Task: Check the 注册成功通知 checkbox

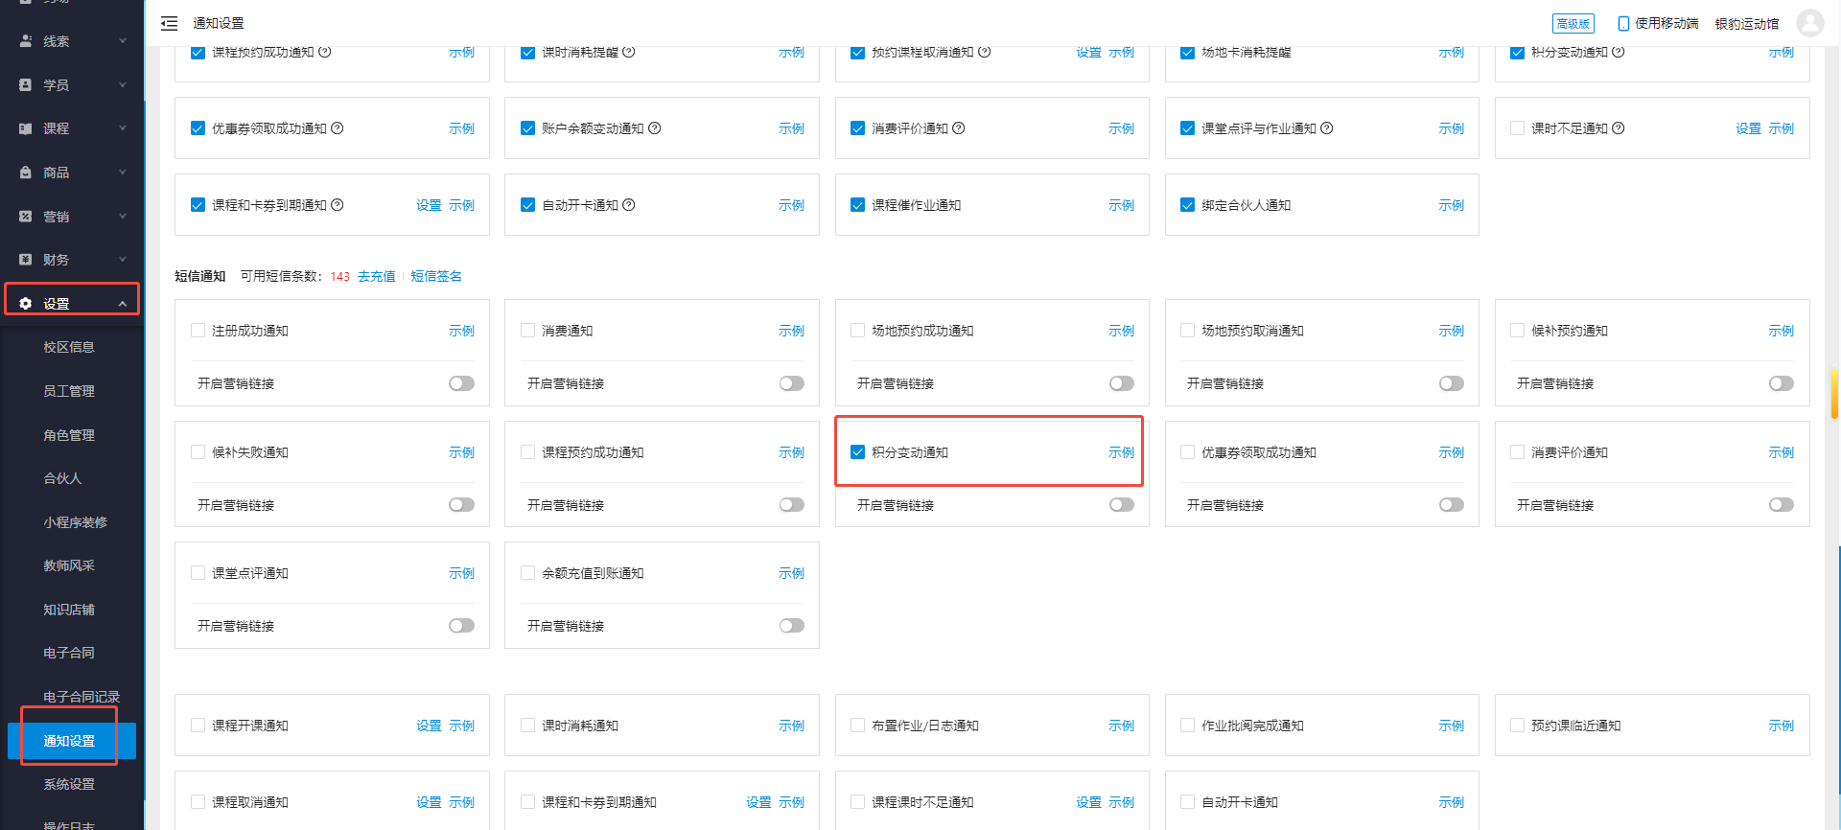Action: point(198,331)
